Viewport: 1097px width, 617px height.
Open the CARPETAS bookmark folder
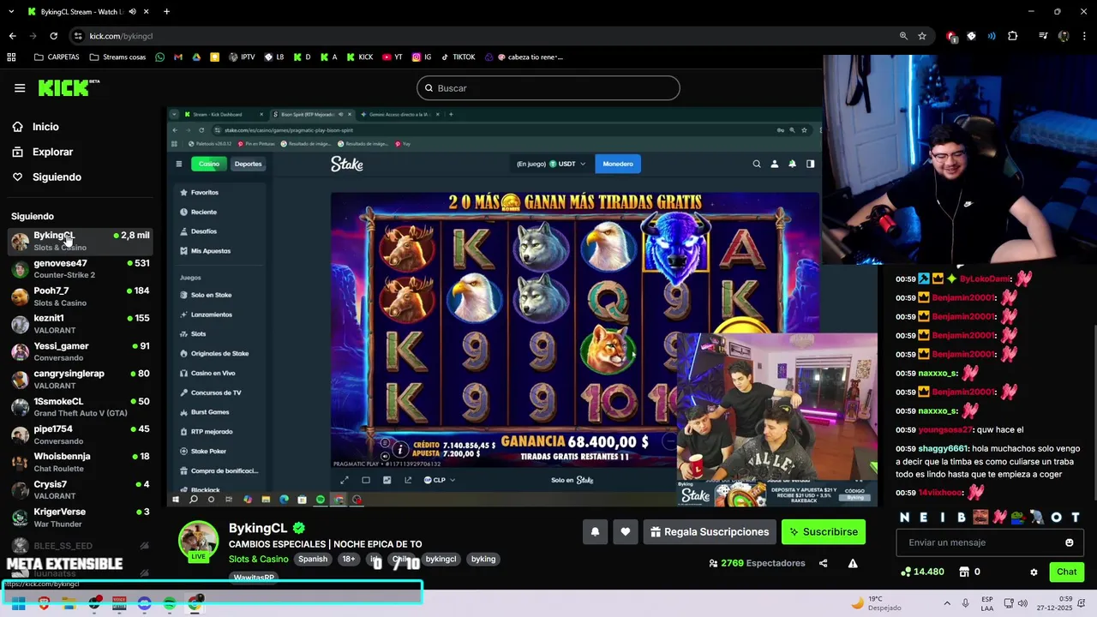[57, 57]
